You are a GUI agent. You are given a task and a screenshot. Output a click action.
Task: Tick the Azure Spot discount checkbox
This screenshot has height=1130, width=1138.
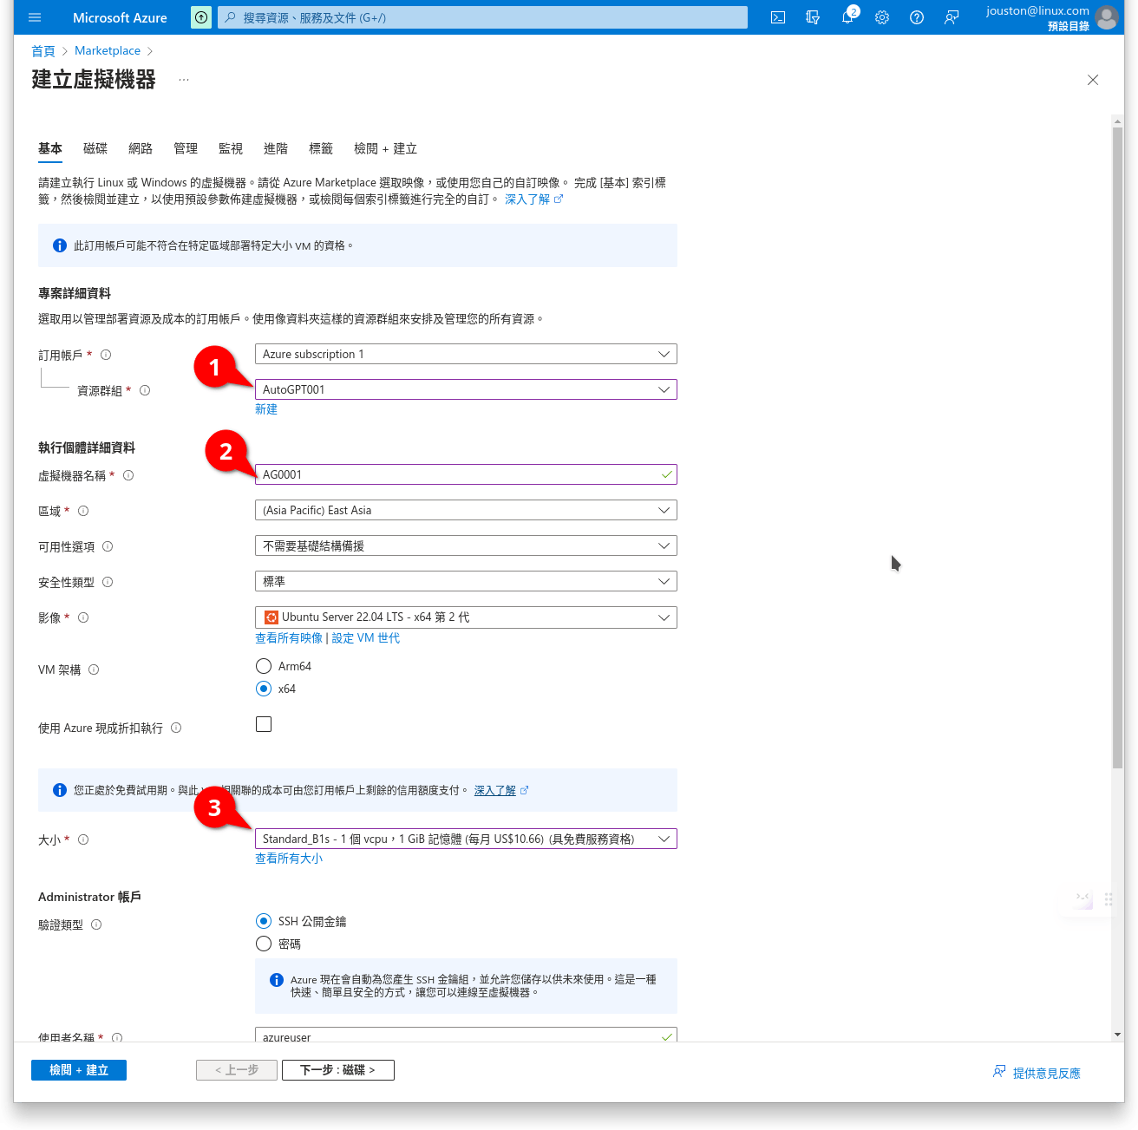point(264,724)
